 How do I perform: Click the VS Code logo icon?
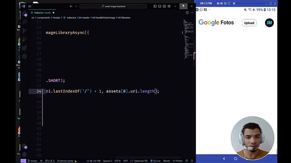(23, 6)
